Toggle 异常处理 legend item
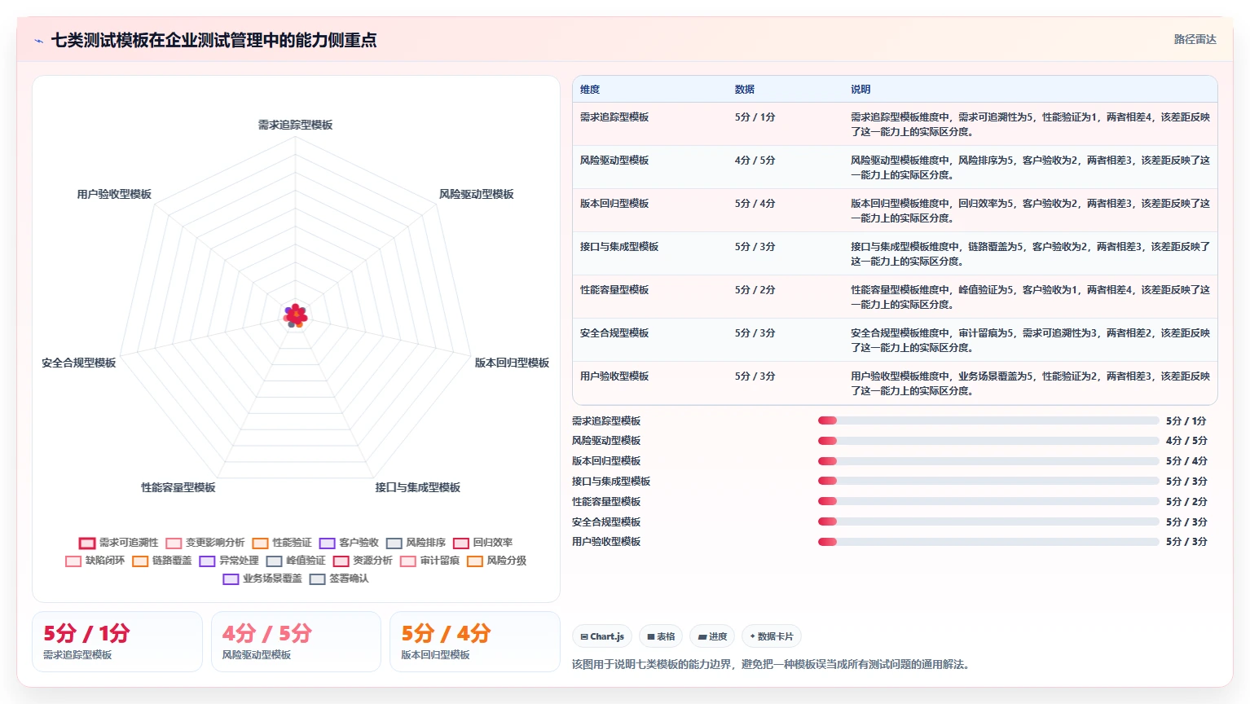This screenshot has width=1250, height=704. [x=229, y=561]
